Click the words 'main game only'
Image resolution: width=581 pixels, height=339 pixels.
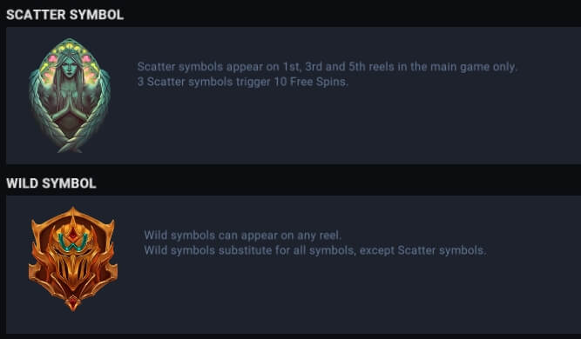[x=473, y=67]
